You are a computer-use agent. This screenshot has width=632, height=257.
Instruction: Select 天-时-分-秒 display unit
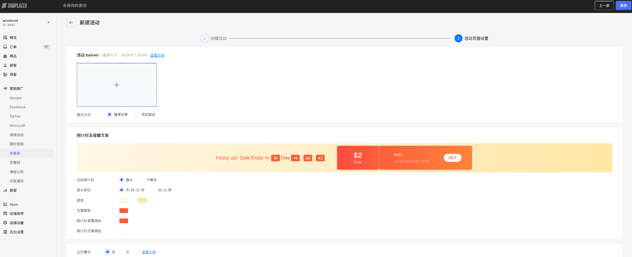click(122, 190)
